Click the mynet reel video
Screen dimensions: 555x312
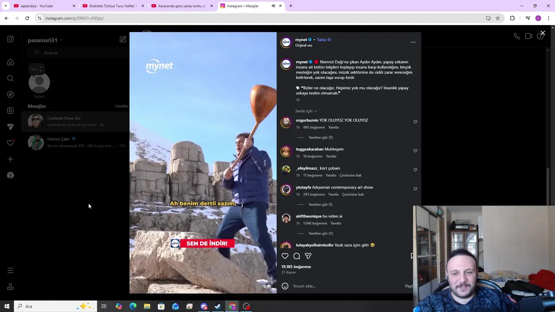click(203, 163)
